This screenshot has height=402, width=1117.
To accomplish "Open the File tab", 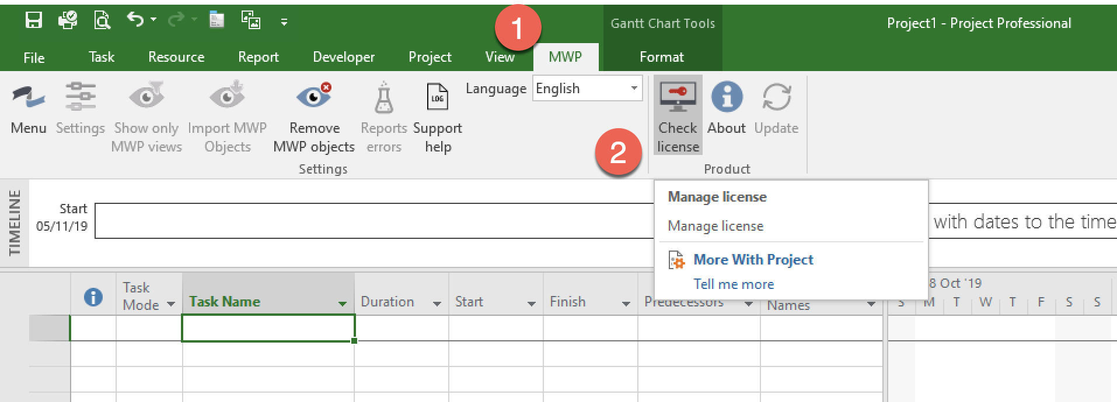I will (34, 57).
